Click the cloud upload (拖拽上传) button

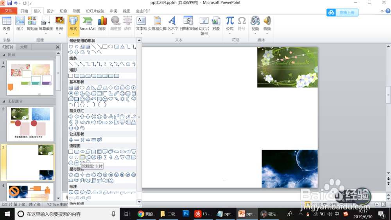pyautogui.click(x=342, y=13)
